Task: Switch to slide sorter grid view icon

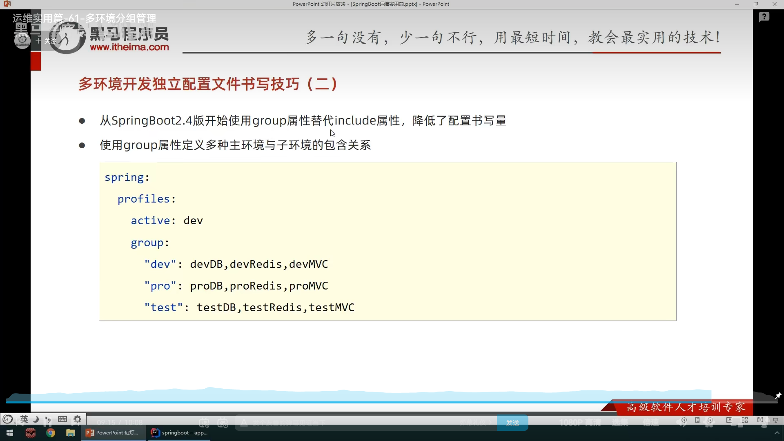Action: click(x=745, y=420)
